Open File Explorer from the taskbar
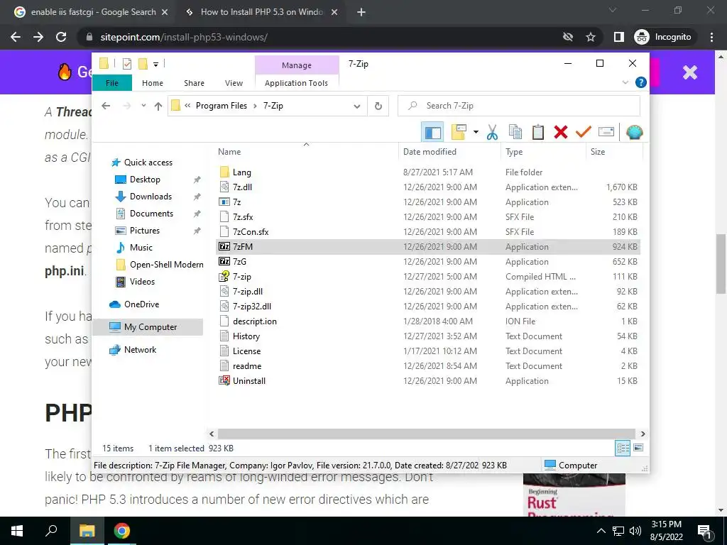Viewport: 727px width, 545px height. pyautogui.click(x=87, y=531)
